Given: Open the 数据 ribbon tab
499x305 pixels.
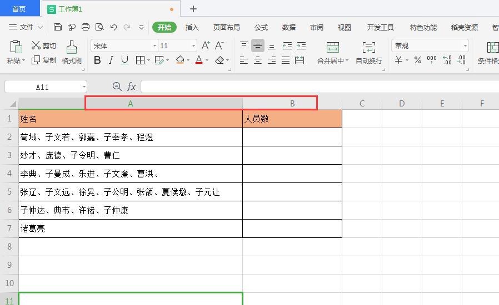Looking at the screenshot, I should pos(289,27).
